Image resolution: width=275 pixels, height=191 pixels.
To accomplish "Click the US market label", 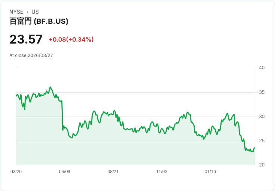I will point(35,12).
